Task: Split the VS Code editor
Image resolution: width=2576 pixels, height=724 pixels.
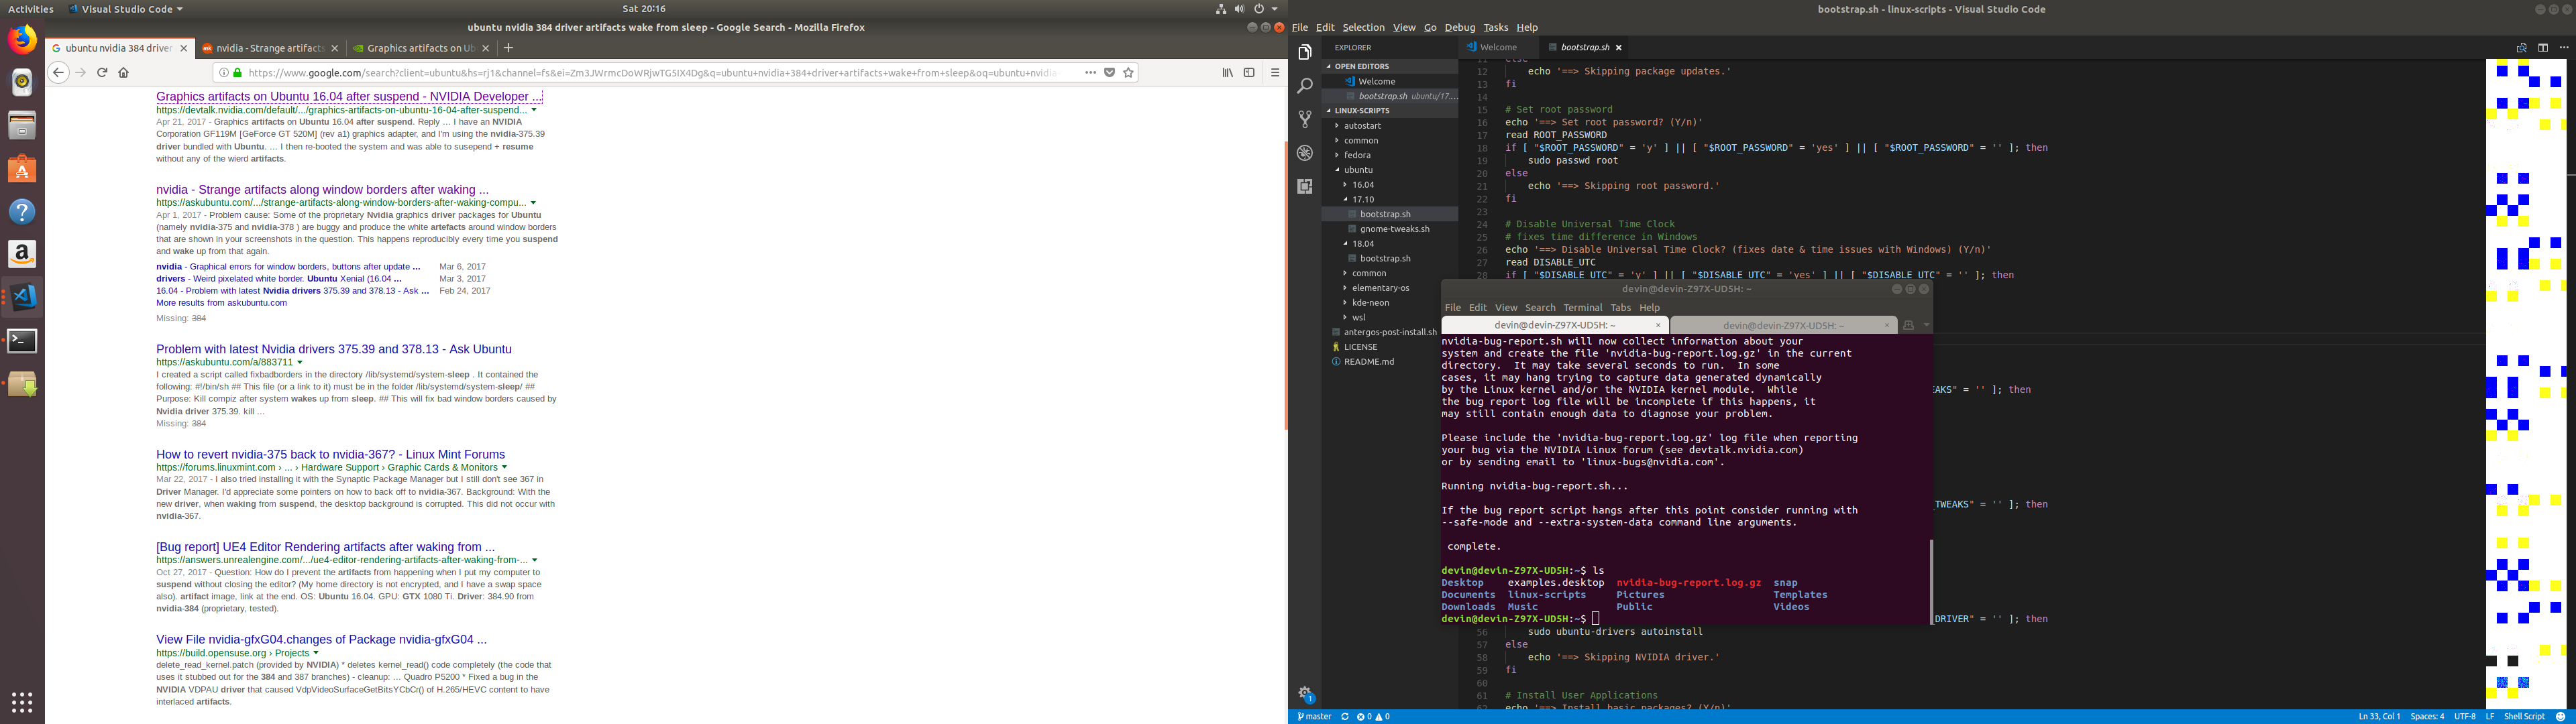Action: (2542, 47)
